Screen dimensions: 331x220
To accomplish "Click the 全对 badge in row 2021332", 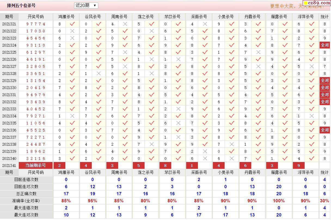I will point(325,102).
